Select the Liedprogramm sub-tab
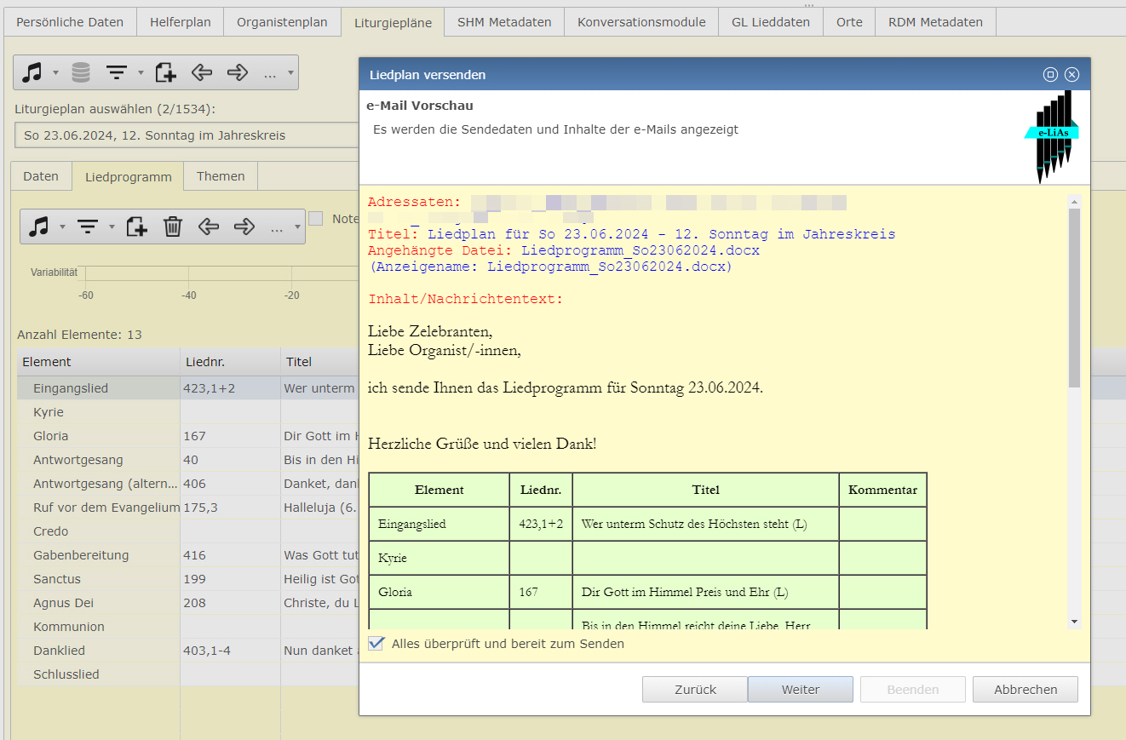Screen dimensions: 1126x740 128,177
